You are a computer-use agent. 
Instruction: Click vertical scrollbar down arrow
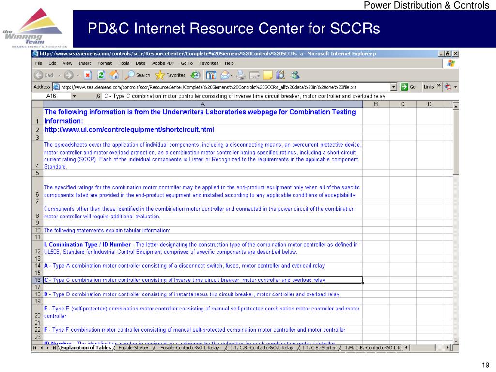[x=456, y=341]
